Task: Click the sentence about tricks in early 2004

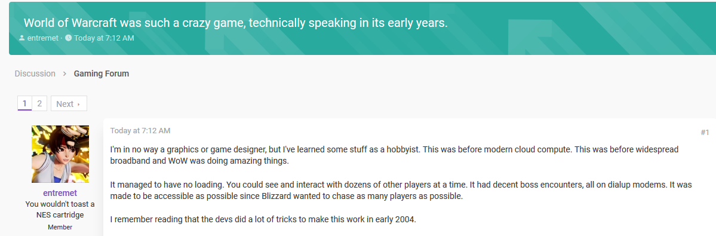Action: (263, 219)
